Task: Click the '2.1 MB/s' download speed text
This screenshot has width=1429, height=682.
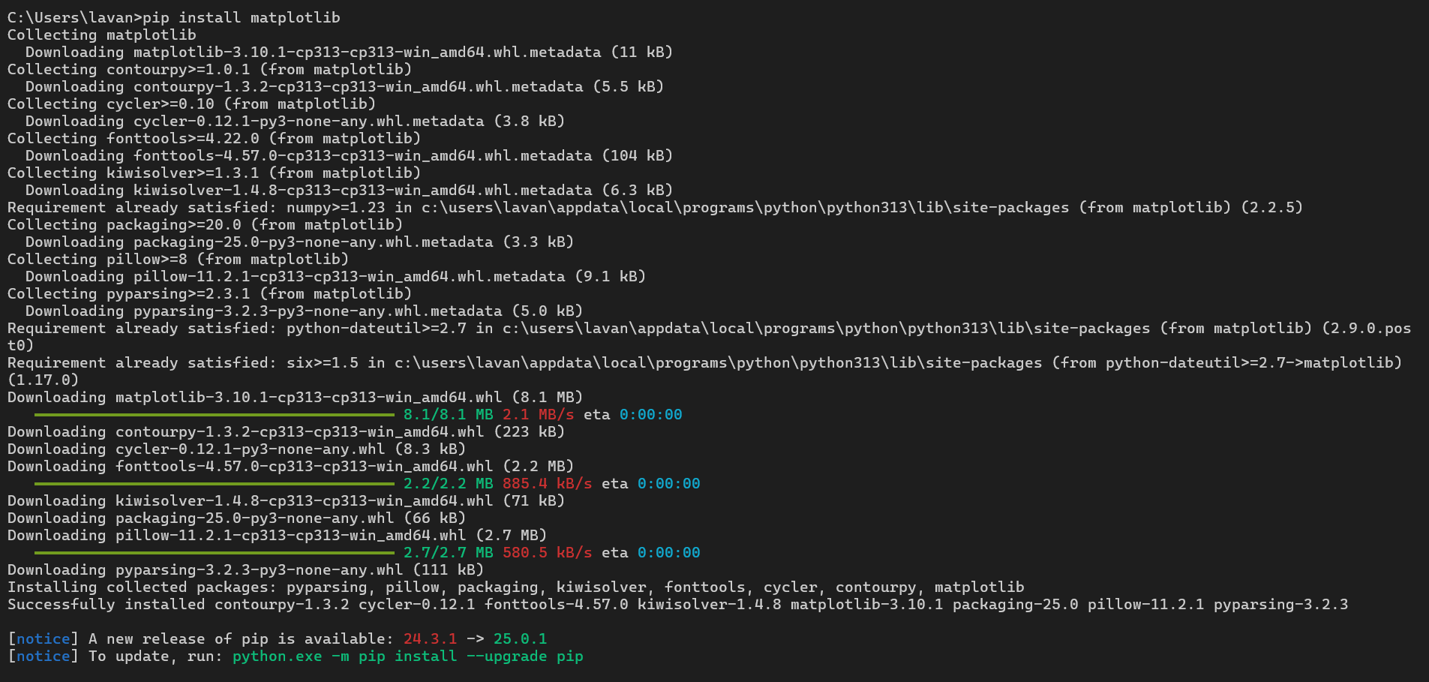Action: click(538, 414)
